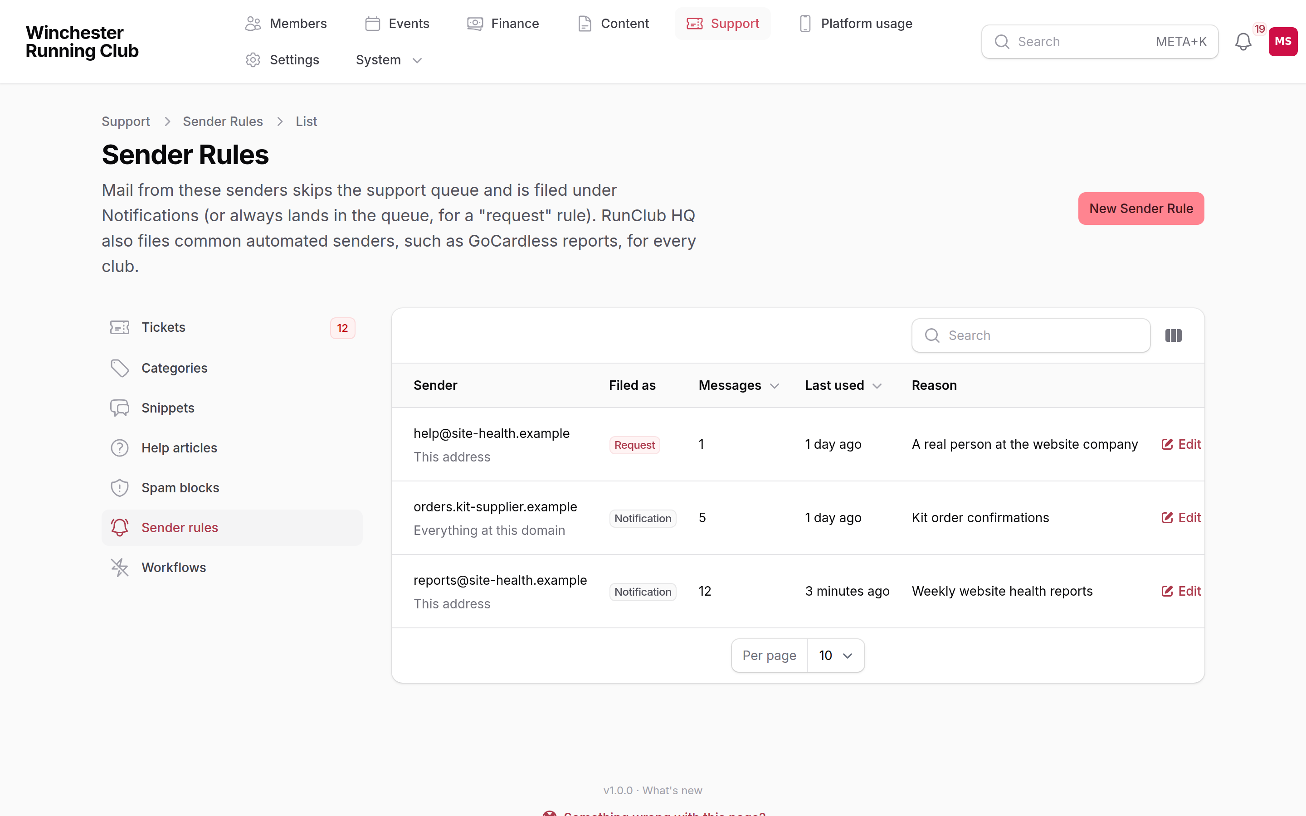Click the Workflows bolt icon
Image resolution: width=1306 pixels, height=816 pixels.
[120, 568]
